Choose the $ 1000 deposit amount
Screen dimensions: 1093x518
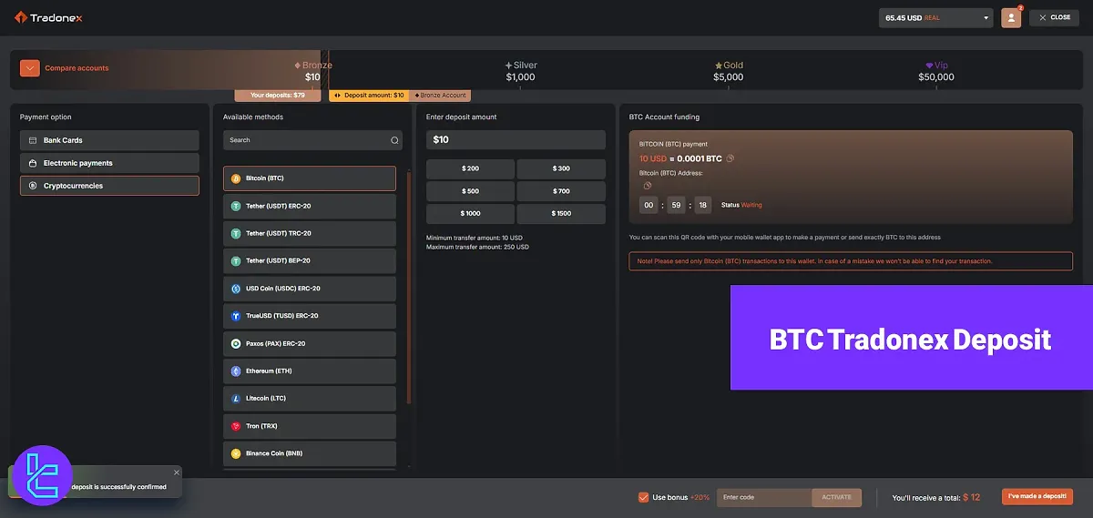point(470,214)
